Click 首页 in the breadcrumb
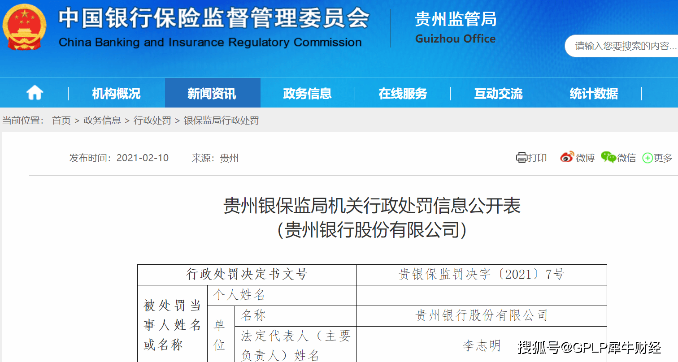 tap(61, 120)
